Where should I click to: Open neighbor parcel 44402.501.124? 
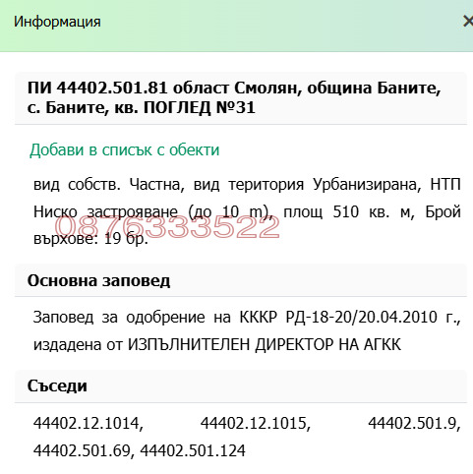pyautogui.click(x=193, y=450)
